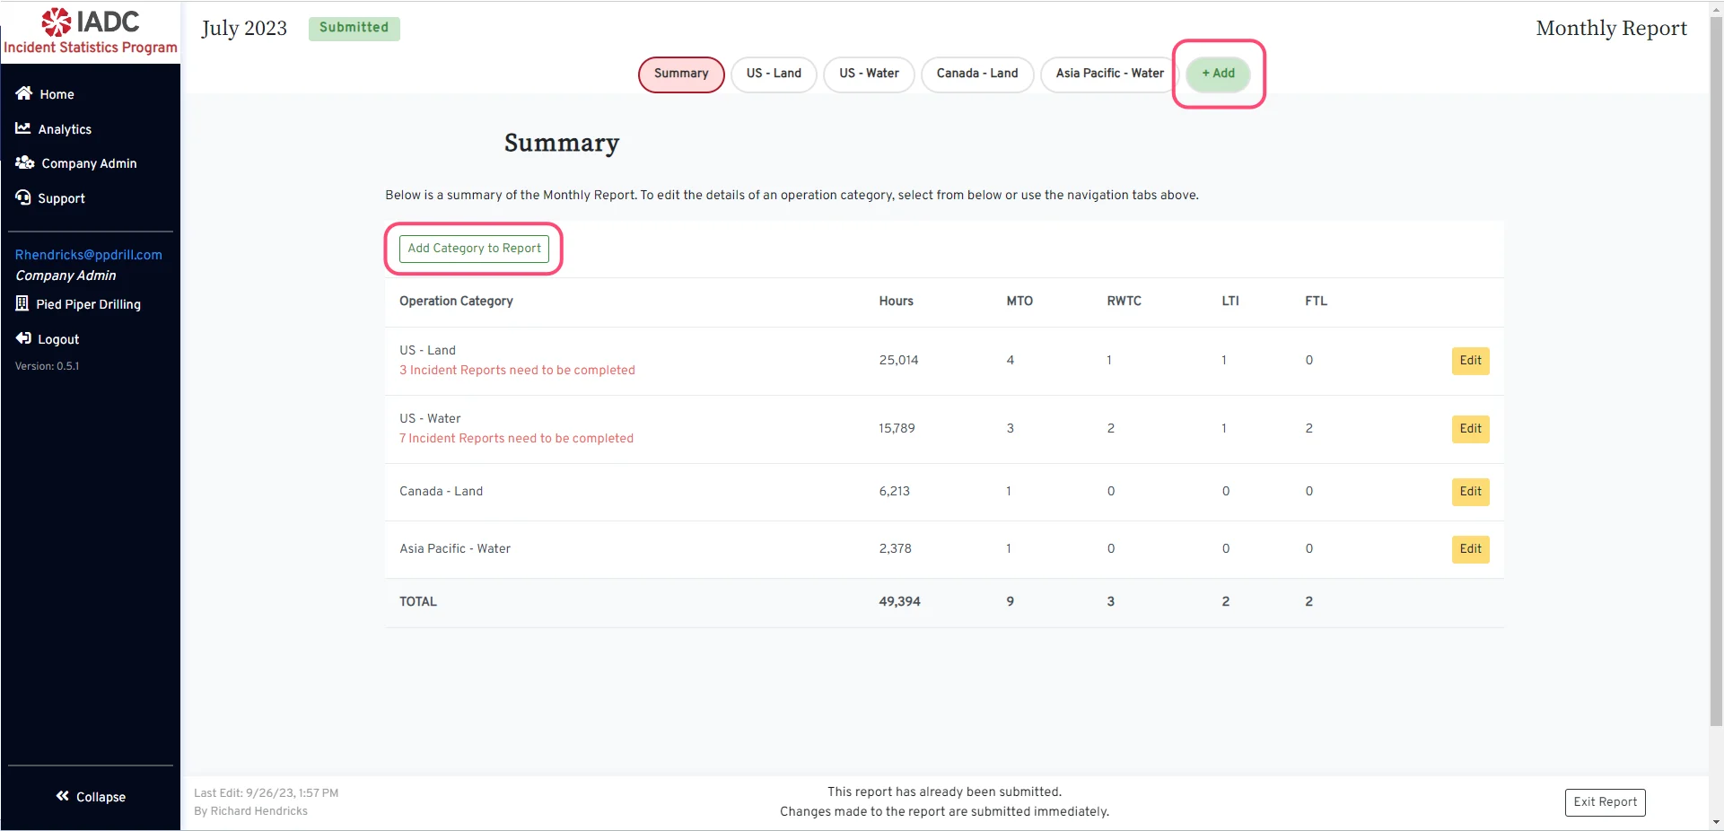Click the Canada - Land category name in table
Viewport: 1724px width, 831px height.
click(x=441, y=492)
